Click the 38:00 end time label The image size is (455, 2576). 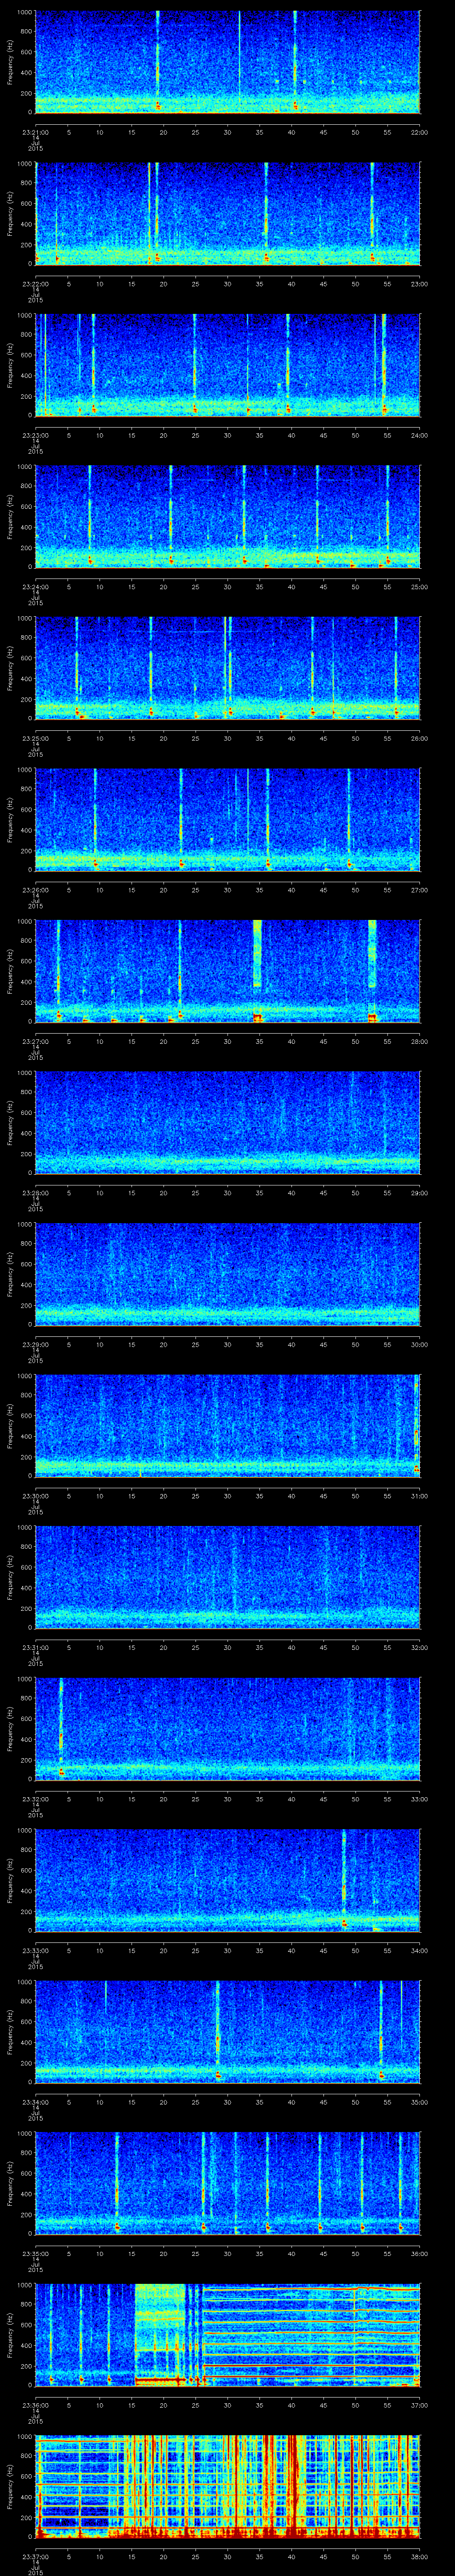[x=419, y=2556]
